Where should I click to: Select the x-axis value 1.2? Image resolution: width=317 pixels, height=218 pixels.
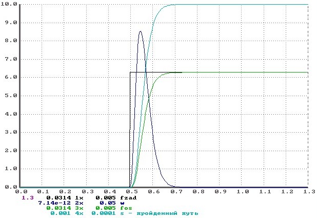(287, 192)
